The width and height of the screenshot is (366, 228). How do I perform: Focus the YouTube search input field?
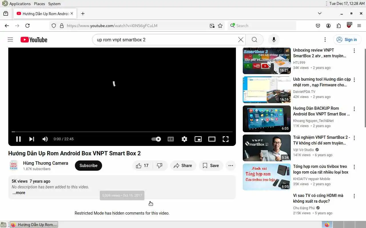pyautogui.click(x=166, y=40)
